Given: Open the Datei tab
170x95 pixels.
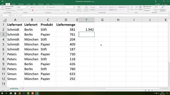Looking at the screenshot, I should [x=3, y=4].
